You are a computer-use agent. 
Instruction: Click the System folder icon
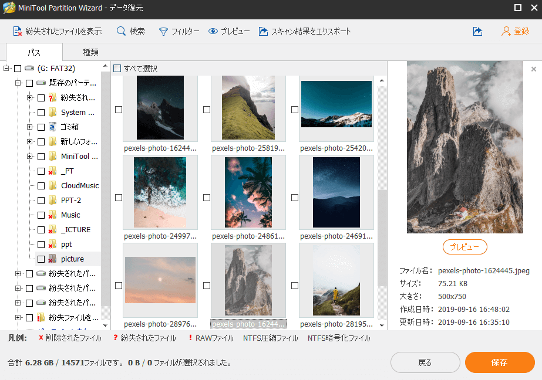[x=52, y=112]
